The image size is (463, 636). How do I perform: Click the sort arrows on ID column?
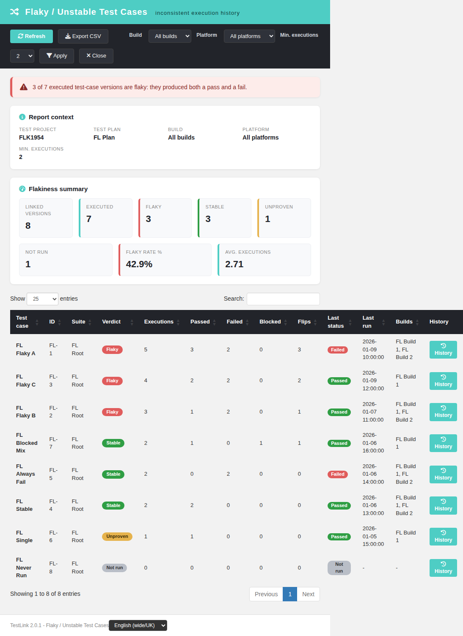(59, 322)
